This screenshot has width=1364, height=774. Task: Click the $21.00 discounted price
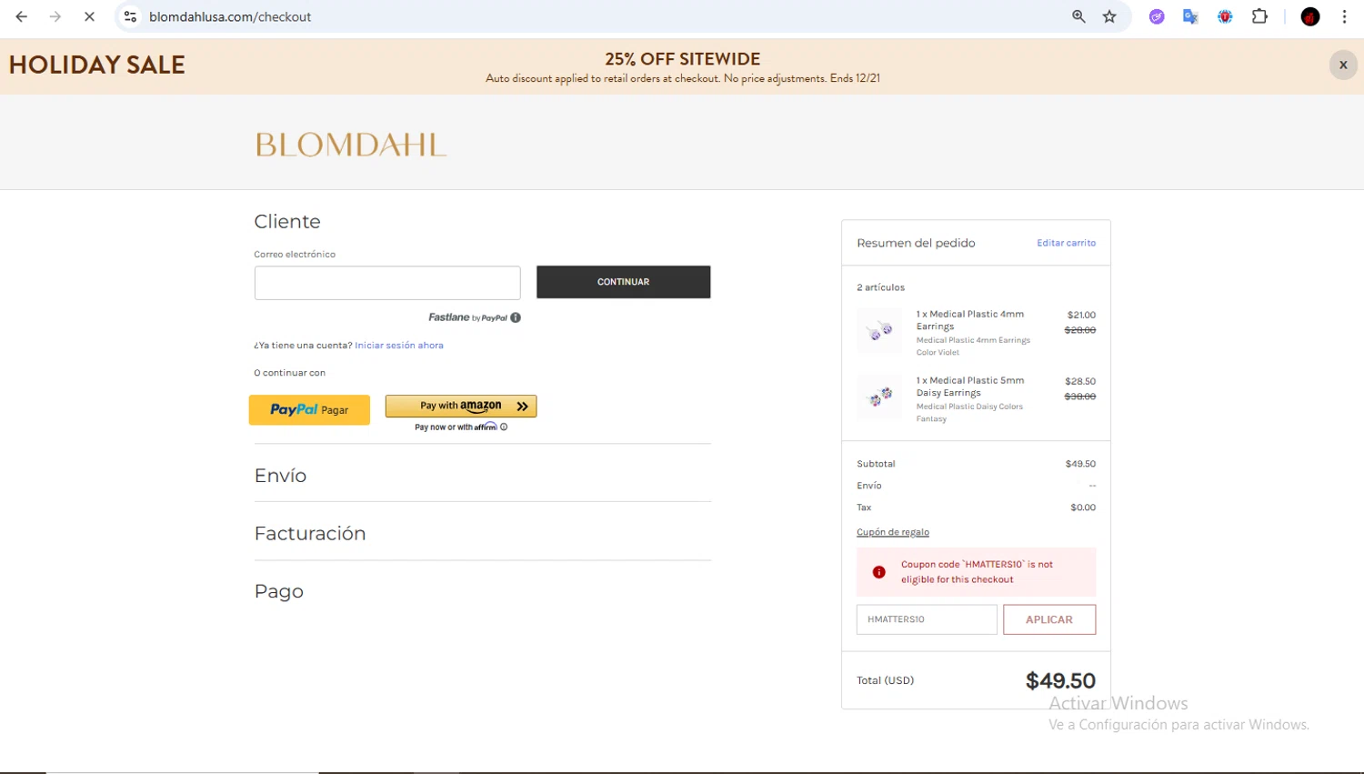[1081, 315]
